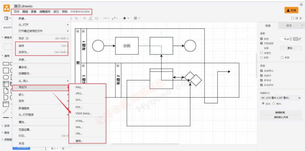Open the connection arrow style dropdown
Image resolution: width=305 pixels, height=151 pixels.
click(106, 18)
